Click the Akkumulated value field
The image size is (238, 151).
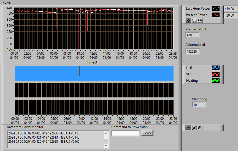tap(193, 52)
